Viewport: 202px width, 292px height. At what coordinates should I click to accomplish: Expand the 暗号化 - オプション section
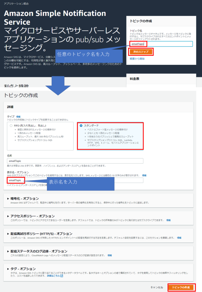(25, 198)
